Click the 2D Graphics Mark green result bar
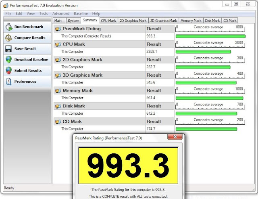 point(203,67)
